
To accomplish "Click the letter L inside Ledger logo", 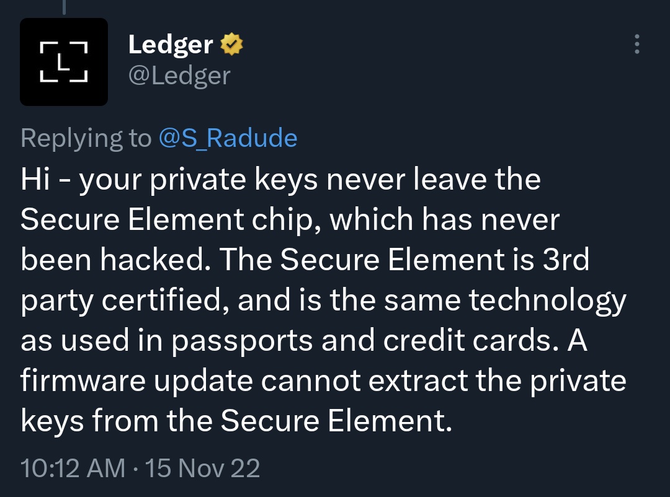I will tap(63, 61).
